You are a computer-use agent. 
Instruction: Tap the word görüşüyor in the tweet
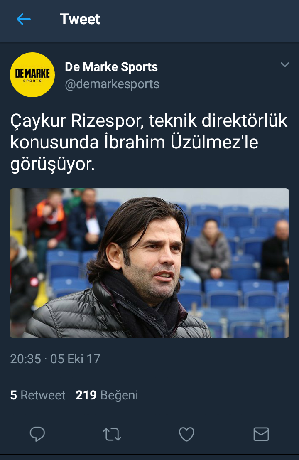coord(52,164)
